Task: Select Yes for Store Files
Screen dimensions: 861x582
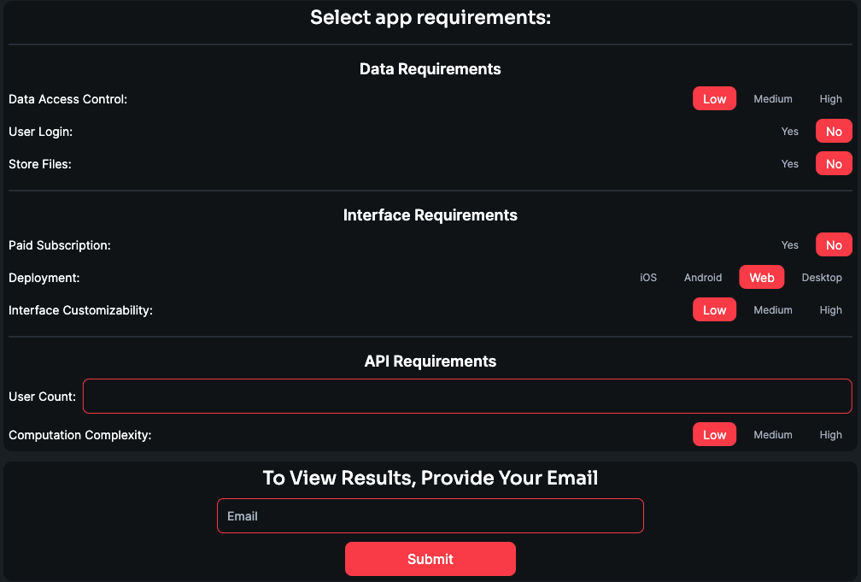Action: [789, 163]
